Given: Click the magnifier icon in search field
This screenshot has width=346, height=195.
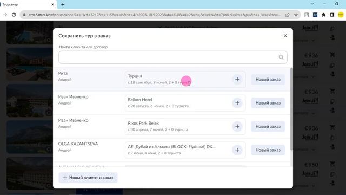Looking at the screenshot, I should (x=281, y=57).
